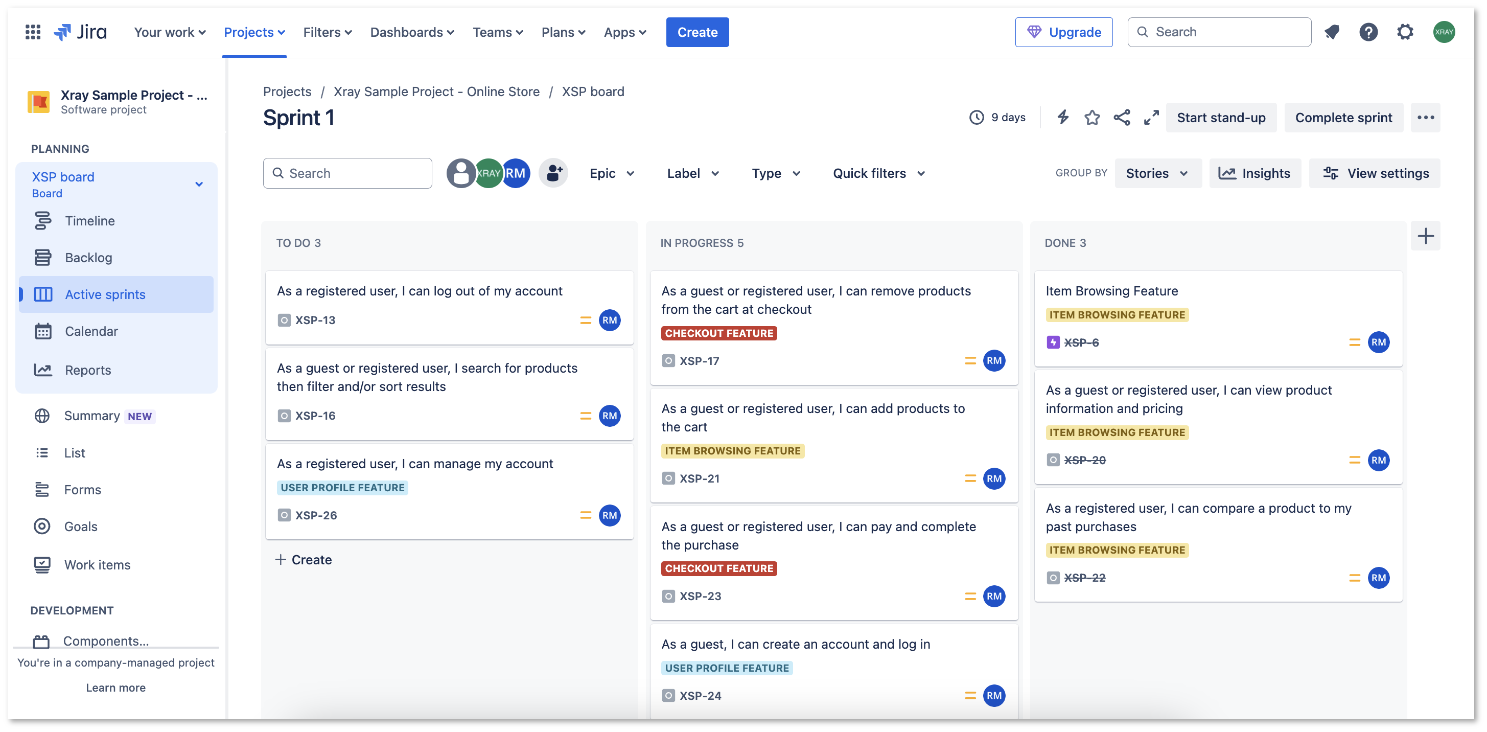
Task: Select Active sprints in sidebar
Action: pos(116,294)
